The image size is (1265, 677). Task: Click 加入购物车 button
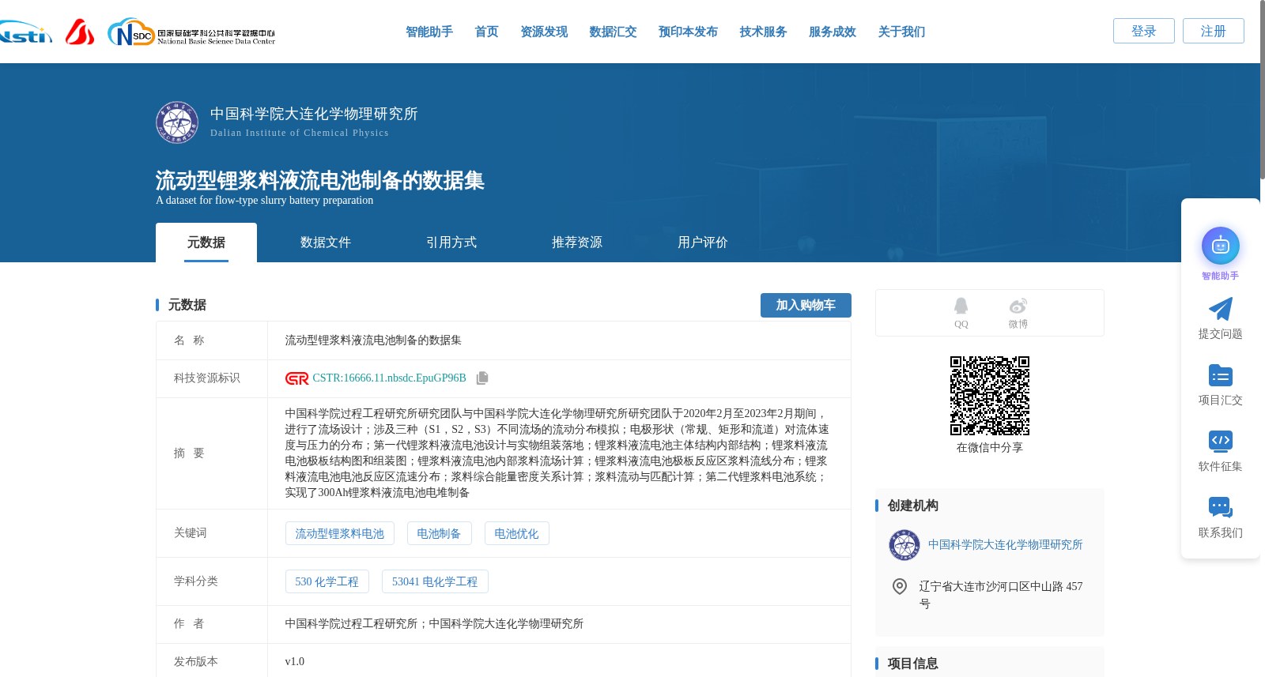806,305
